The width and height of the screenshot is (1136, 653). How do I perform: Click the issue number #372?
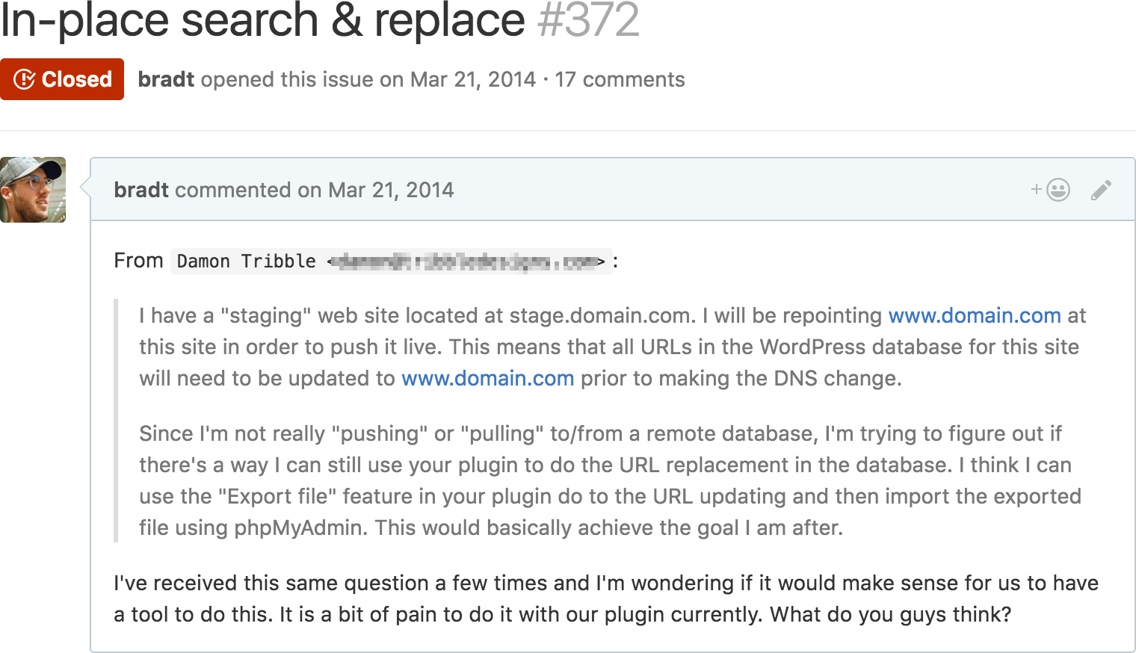[x=589, y=19]
